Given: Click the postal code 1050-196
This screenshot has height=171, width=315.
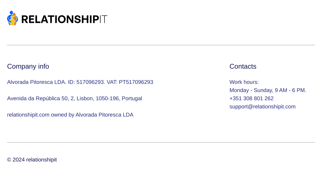Looking at the screenshot, I should (107, 99).
